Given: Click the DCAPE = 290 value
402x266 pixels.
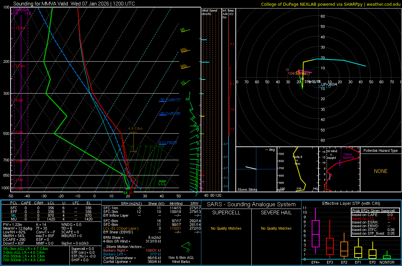Looking at the screenshot, I should coord(14,240).
